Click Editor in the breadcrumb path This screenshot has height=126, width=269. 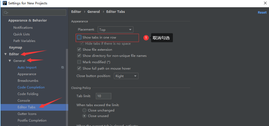[76, 12]
